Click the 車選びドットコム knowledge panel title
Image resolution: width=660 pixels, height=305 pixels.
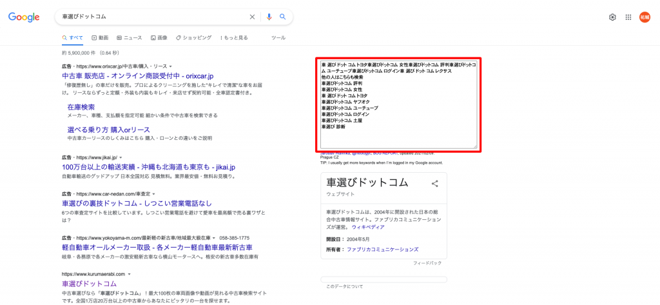click(367, 183)
